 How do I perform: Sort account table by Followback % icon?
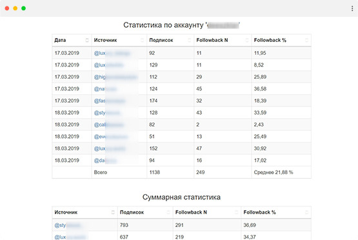coord(306,40)
